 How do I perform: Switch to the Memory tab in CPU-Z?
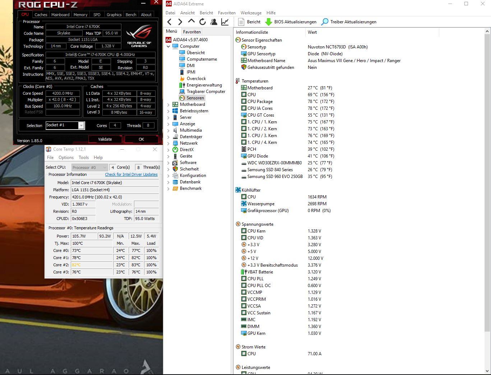(x=80, y=15)
